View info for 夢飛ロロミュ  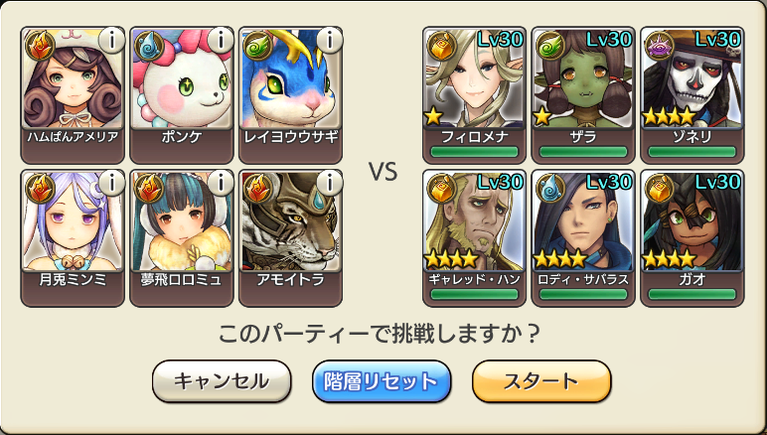point(222,184)
